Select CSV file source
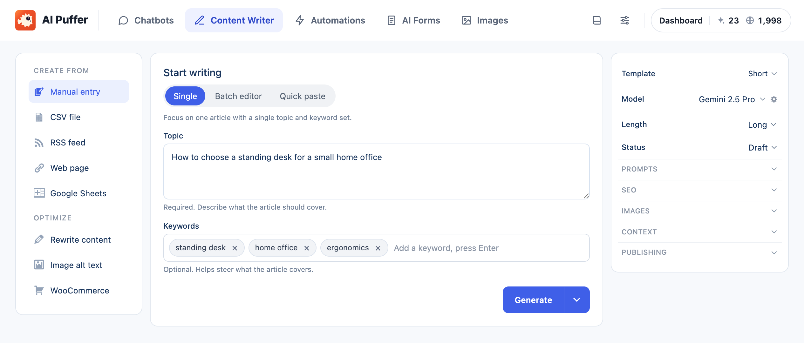Image resolution: width=804 pixels, height=343 pixels. pos(79,117)
